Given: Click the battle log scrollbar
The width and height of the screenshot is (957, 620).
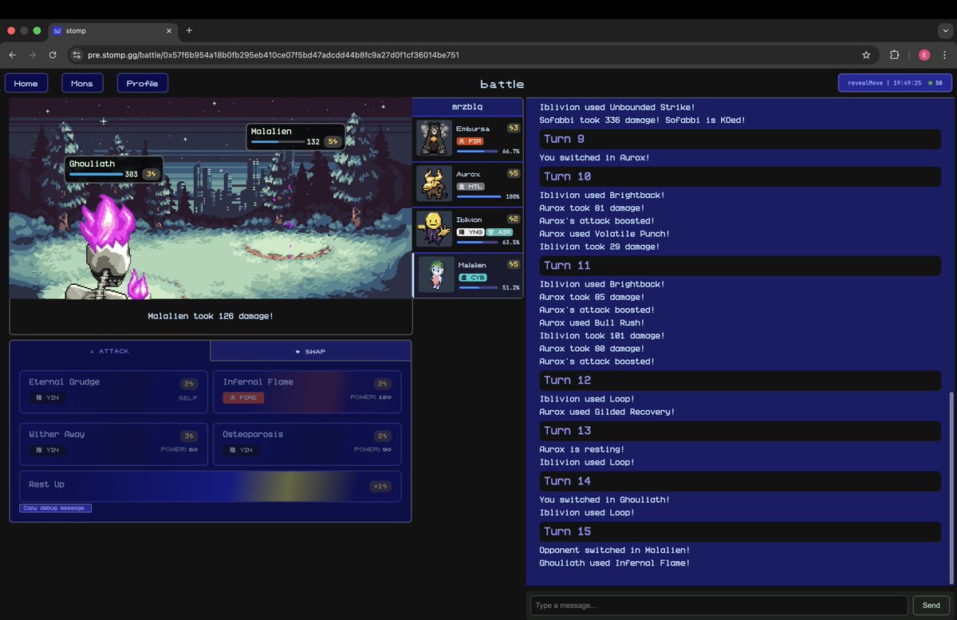Looking at the screenshot, I should click(951, 487).
